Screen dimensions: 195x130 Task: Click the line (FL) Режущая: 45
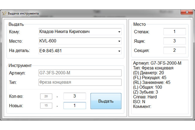(149, 78)
